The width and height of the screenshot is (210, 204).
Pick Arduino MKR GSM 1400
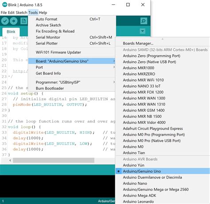[x=163, y=110]
